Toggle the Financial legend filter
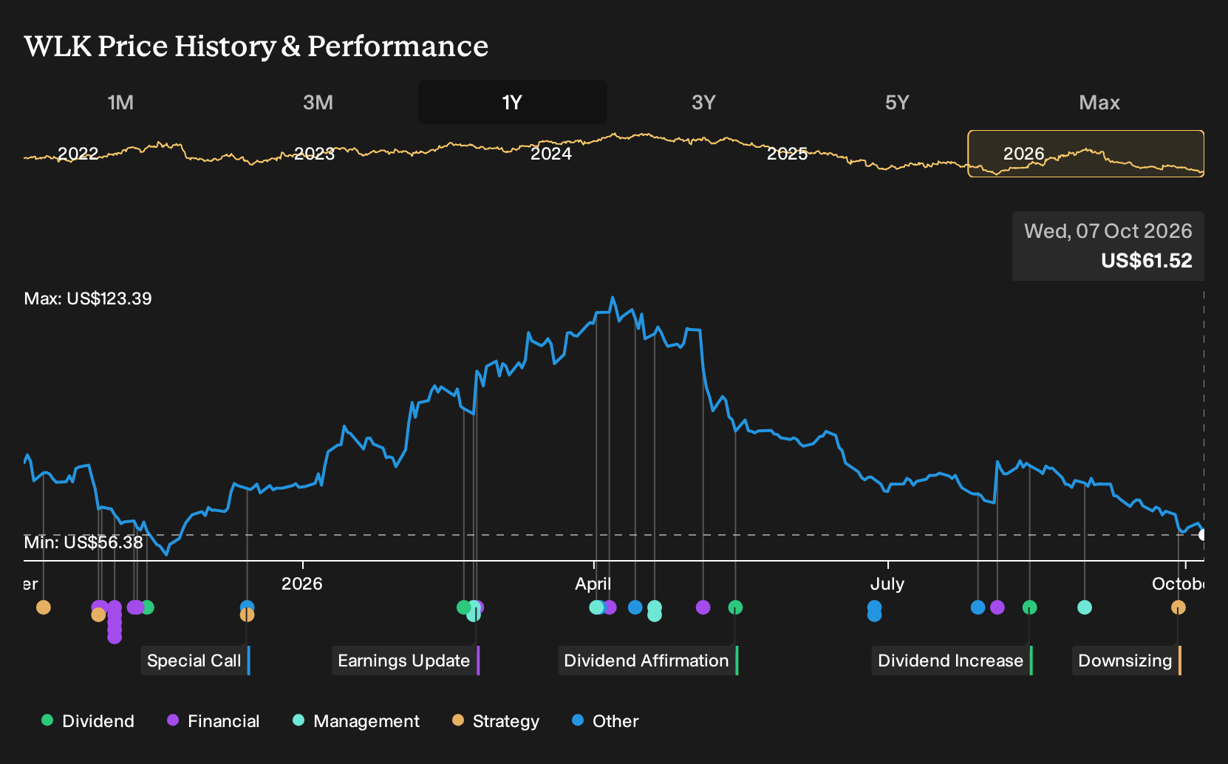This screenshot has width=1228, height=764. (214, 720)
